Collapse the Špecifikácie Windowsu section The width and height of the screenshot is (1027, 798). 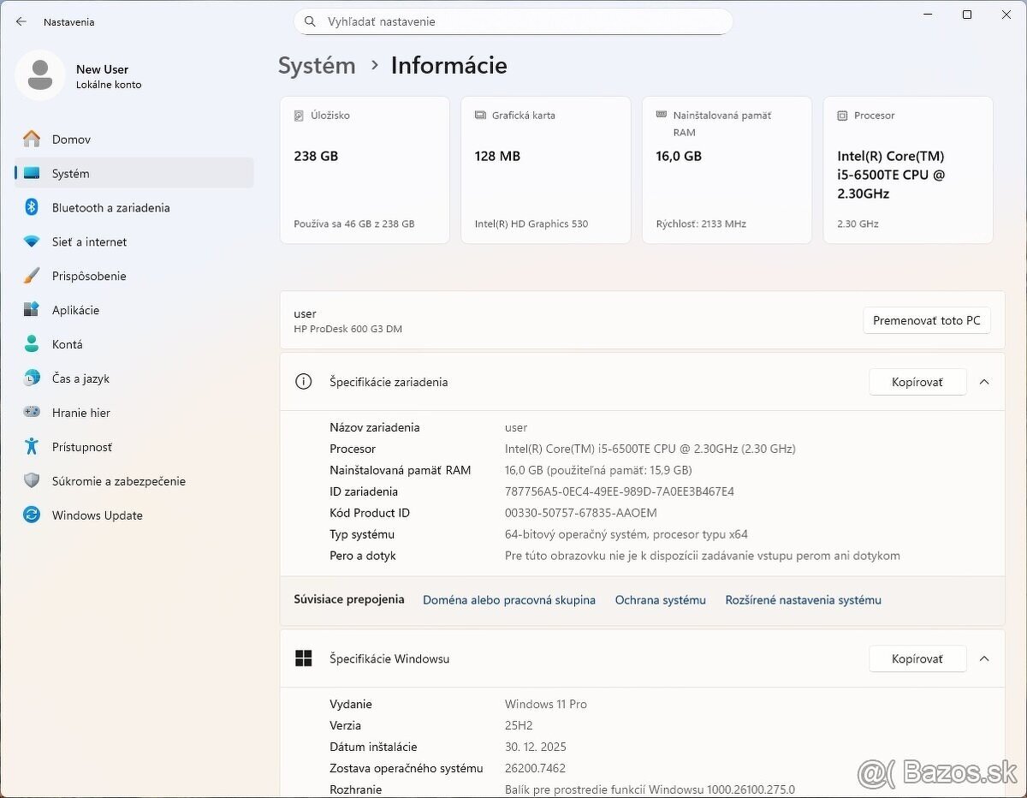tap(984, 658)
